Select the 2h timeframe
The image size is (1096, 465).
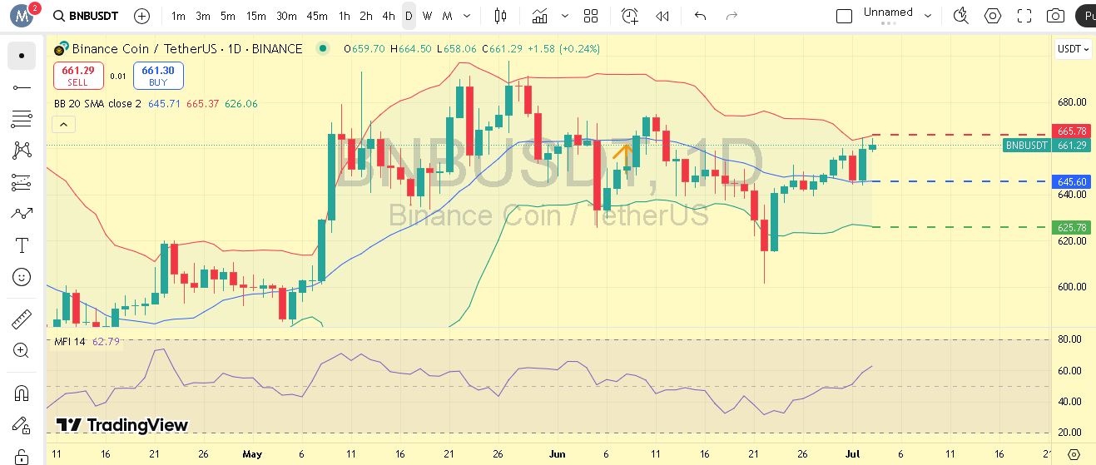click(366, 16)
